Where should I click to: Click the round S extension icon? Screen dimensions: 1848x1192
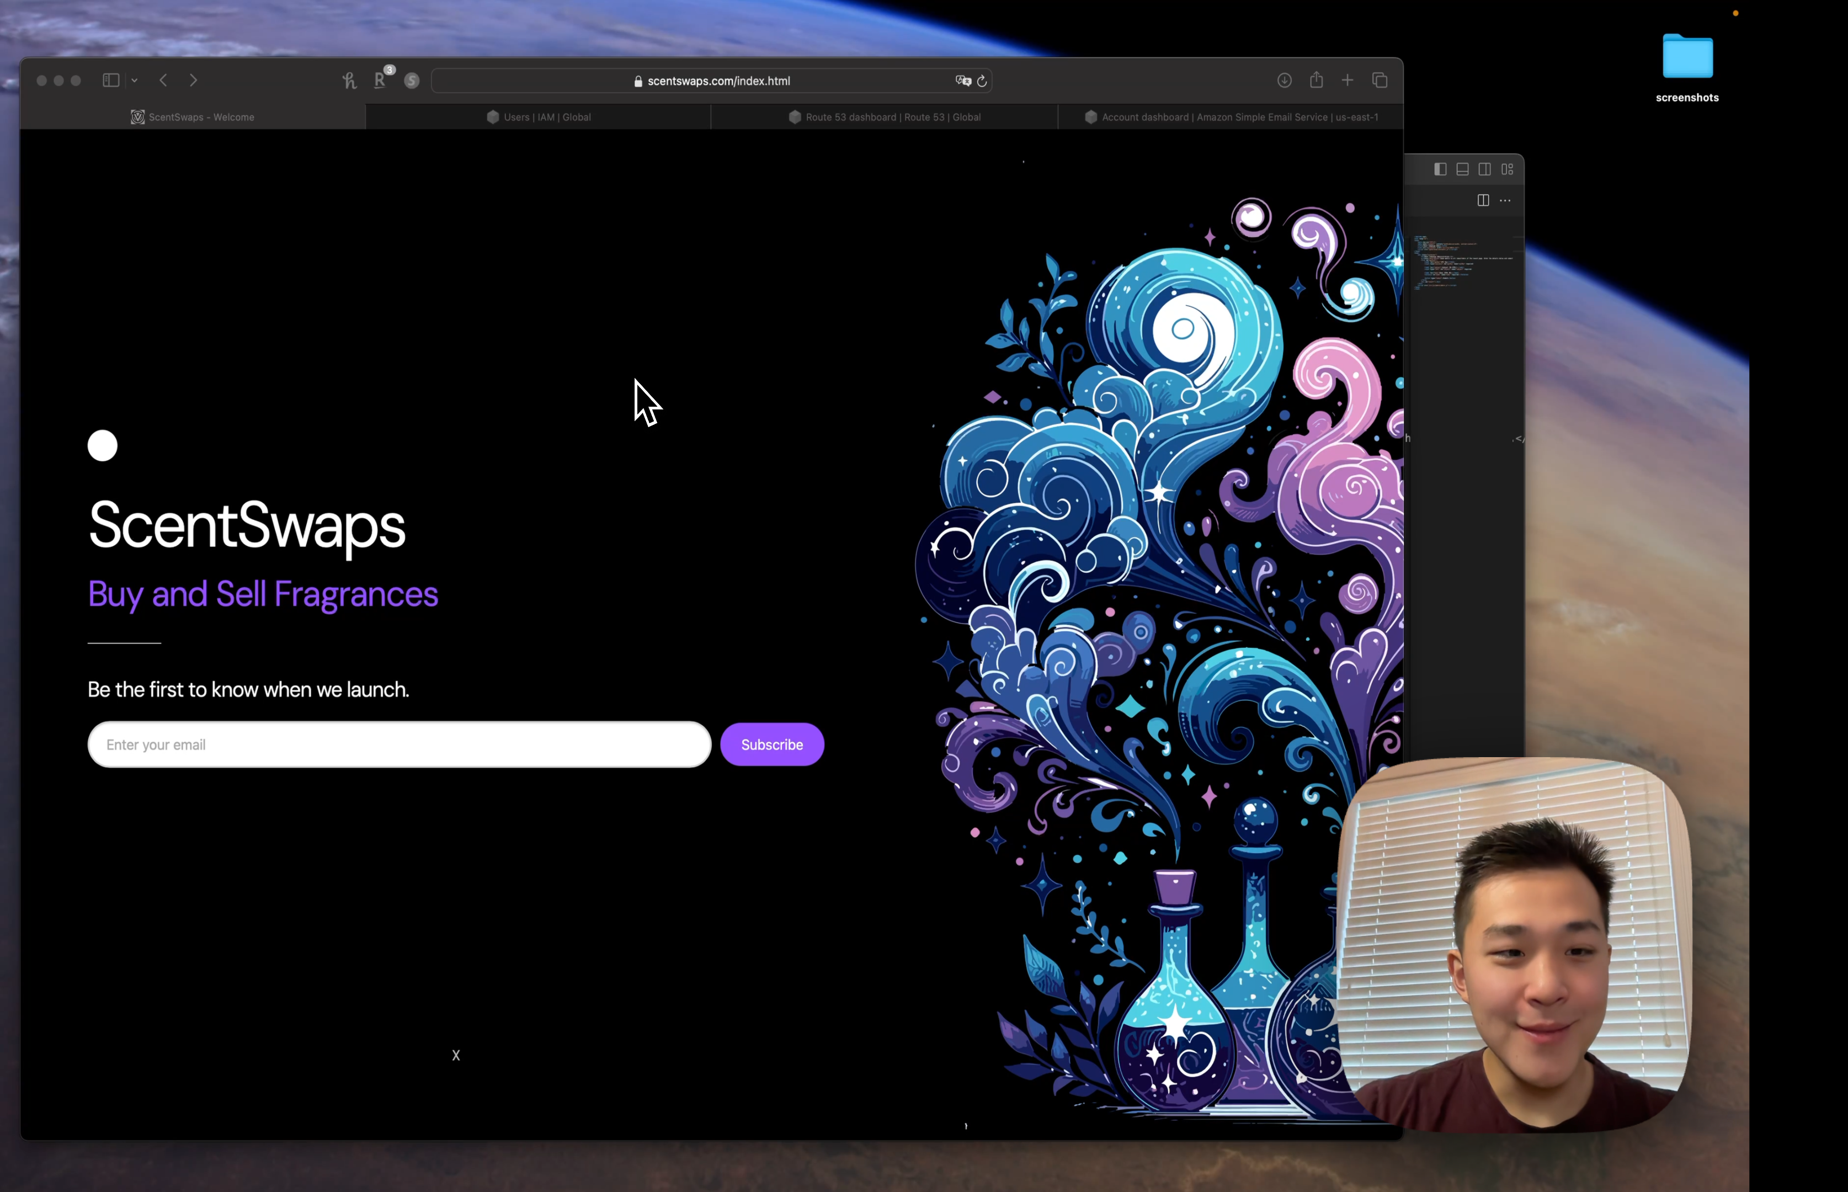pos(412,81)
